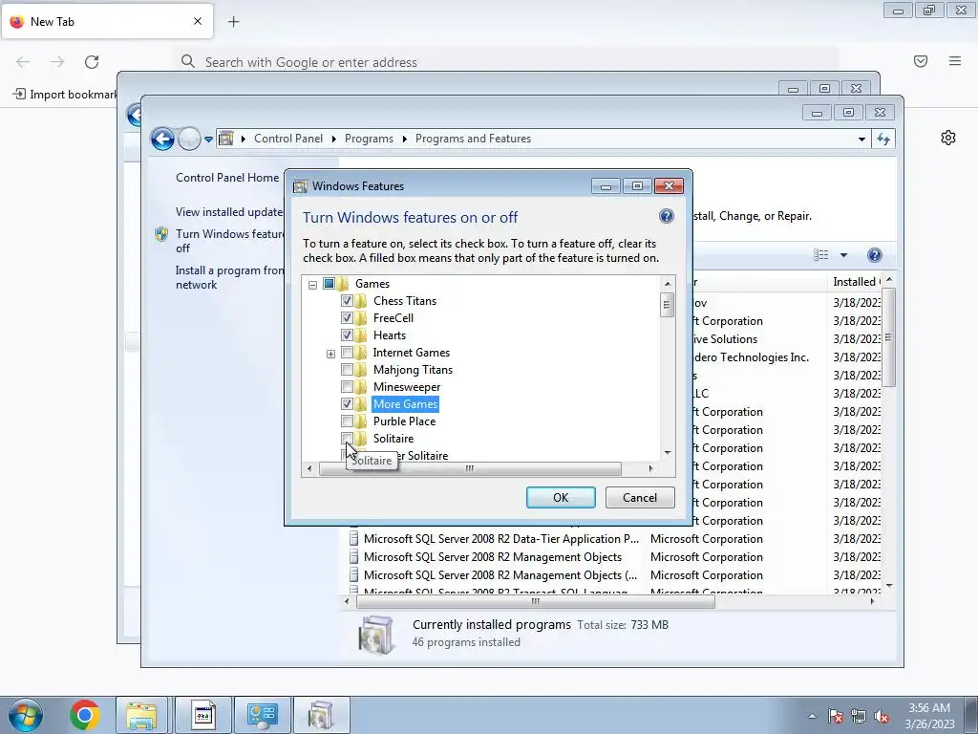Open Control Panel Home link
The width and height of the screenshot is (978, 734).
click(227, 177)
